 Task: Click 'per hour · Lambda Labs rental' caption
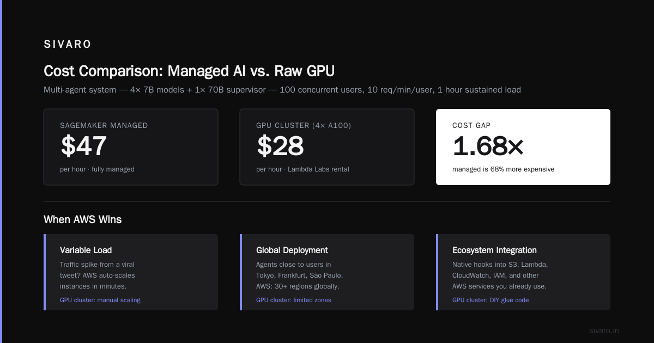pos(302,169)
